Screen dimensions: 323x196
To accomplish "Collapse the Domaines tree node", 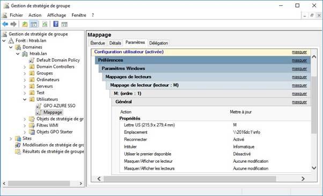I will tap(11, 47).
